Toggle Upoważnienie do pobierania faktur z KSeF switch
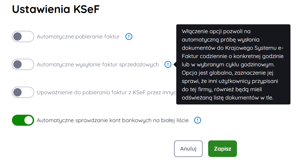 click(23, 92)
